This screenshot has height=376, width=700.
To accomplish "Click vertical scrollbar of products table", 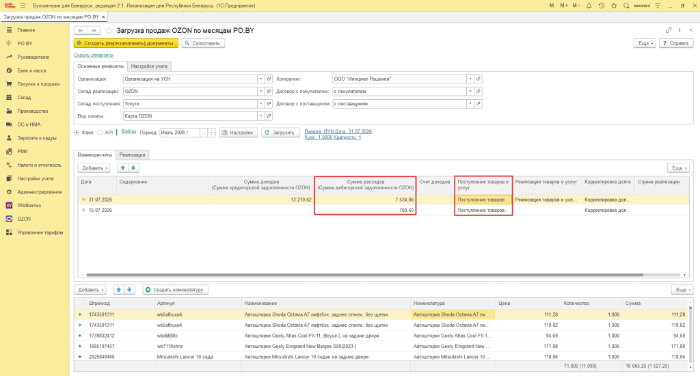I will click(690, 336).
